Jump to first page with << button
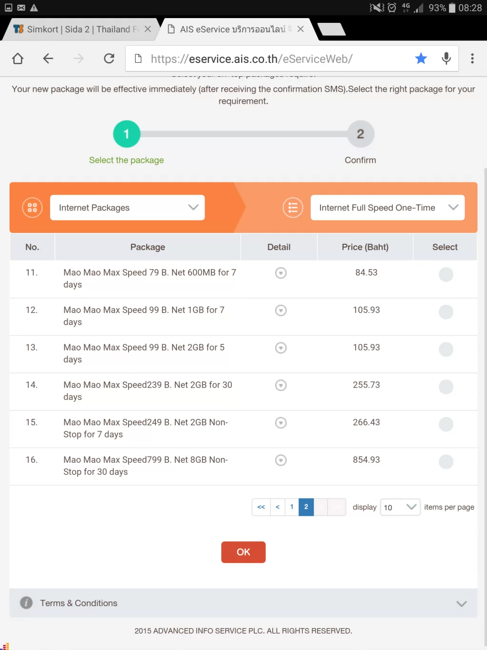Image resolution: width=487 pixels, height=650 pixels. (x=261, y=507)
